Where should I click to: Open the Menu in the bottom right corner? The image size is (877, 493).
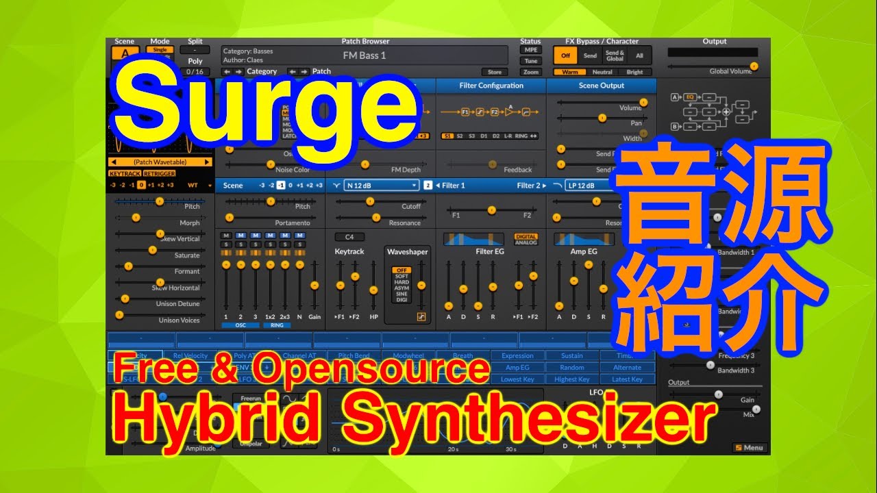[750, 446]
